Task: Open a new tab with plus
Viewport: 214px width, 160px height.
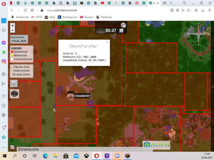Action: point(171,3)
